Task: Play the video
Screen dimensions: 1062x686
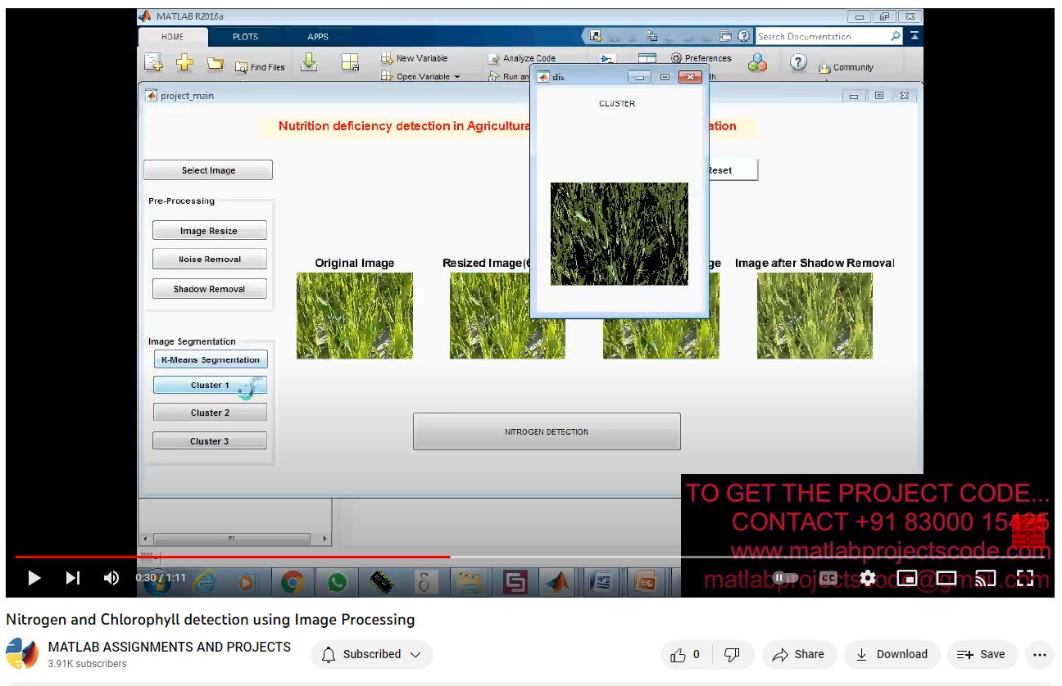Action: 34,578
